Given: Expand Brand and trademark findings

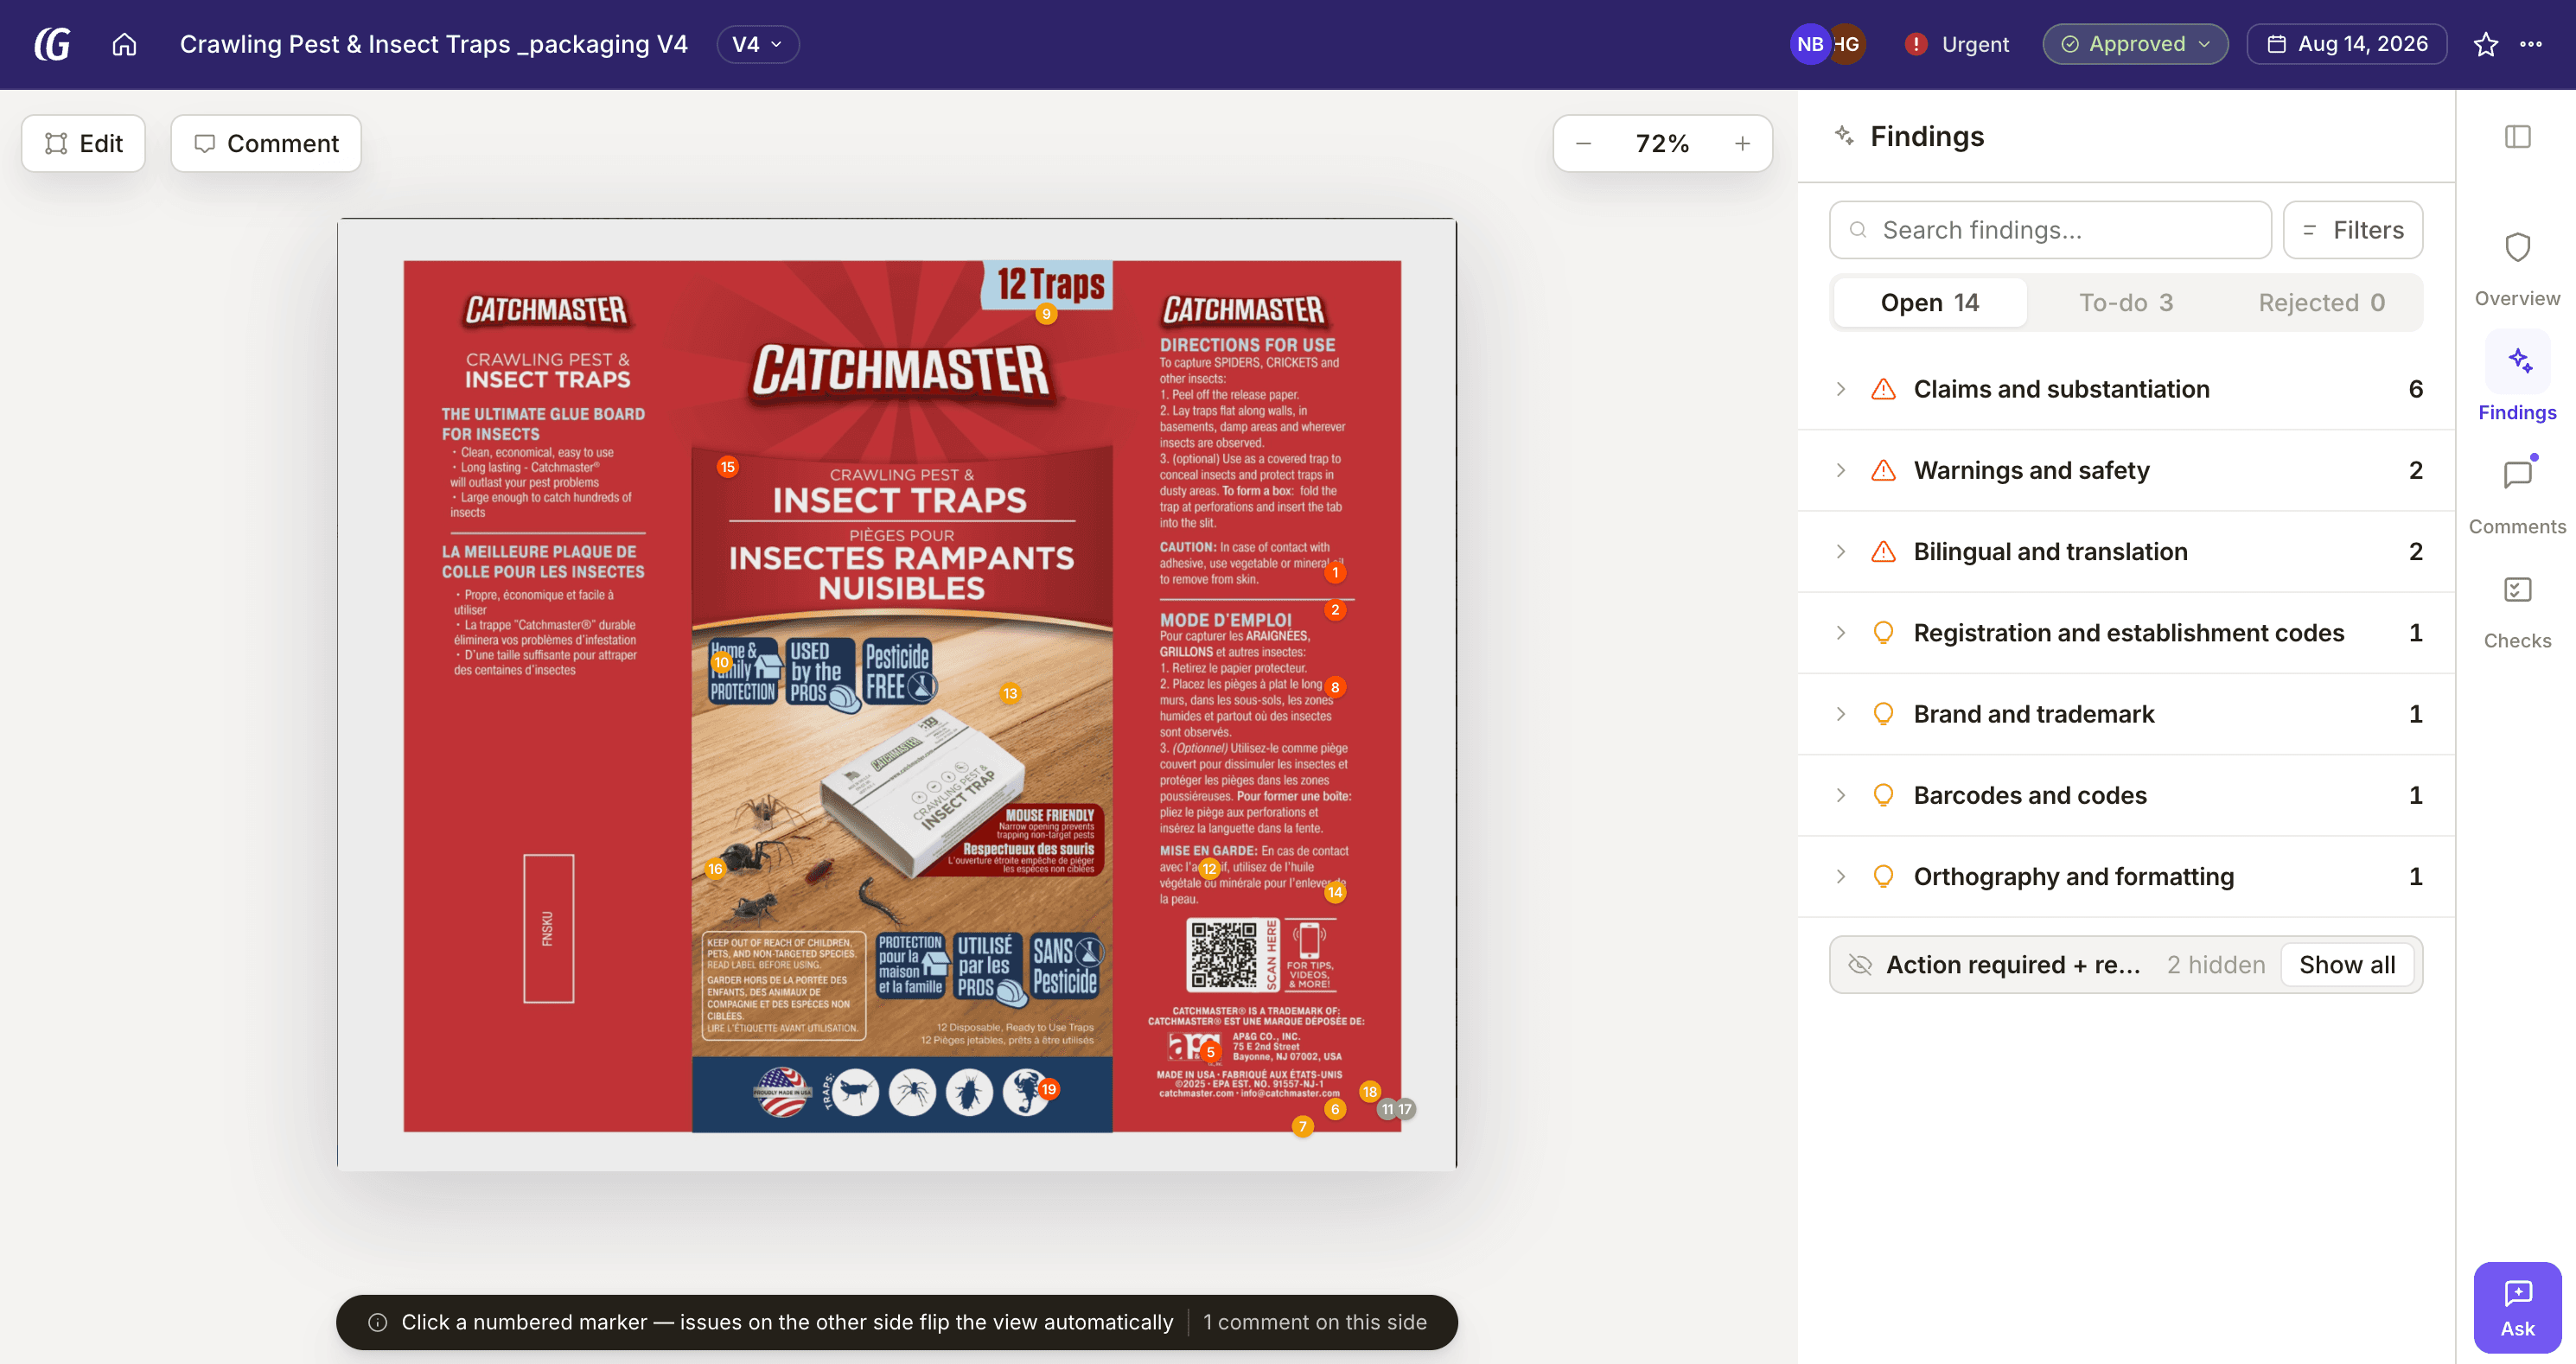Looking at the screenshot, I should 2125,714.
